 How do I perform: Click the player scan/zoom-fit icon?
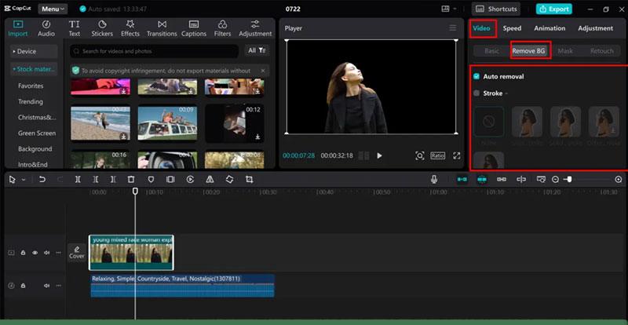click(x=419, y=156)
